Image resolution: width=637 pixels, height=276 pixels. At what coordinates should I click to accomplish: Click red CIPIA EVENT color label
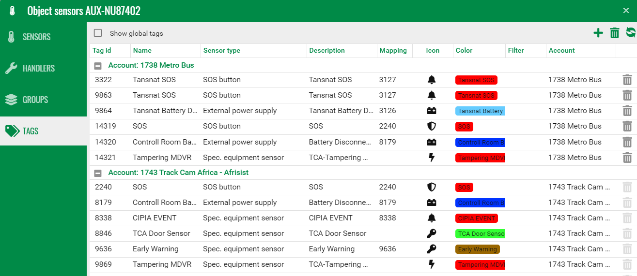pyautogui.click(x=477, y=218)
